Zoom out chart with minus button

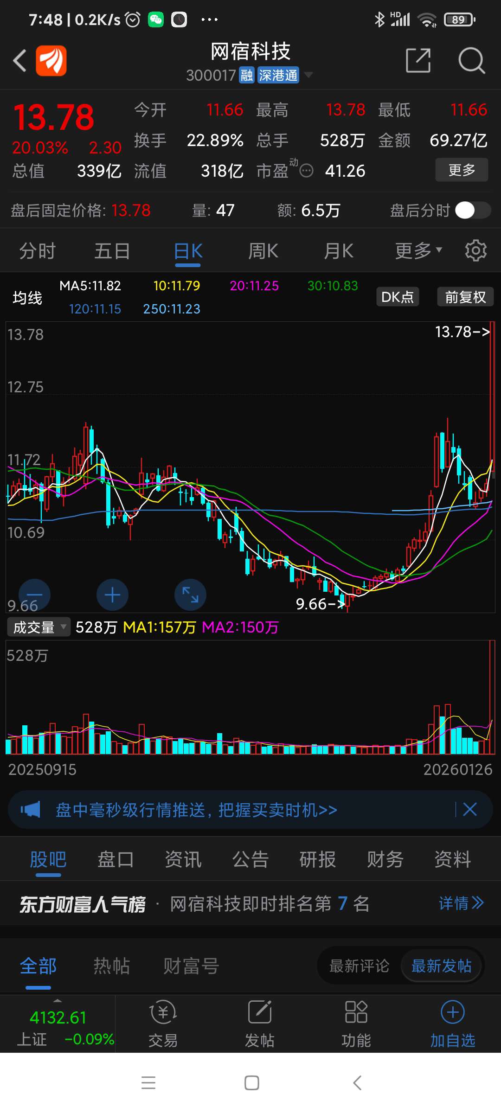pyautogui.click(x=34, y=595)
